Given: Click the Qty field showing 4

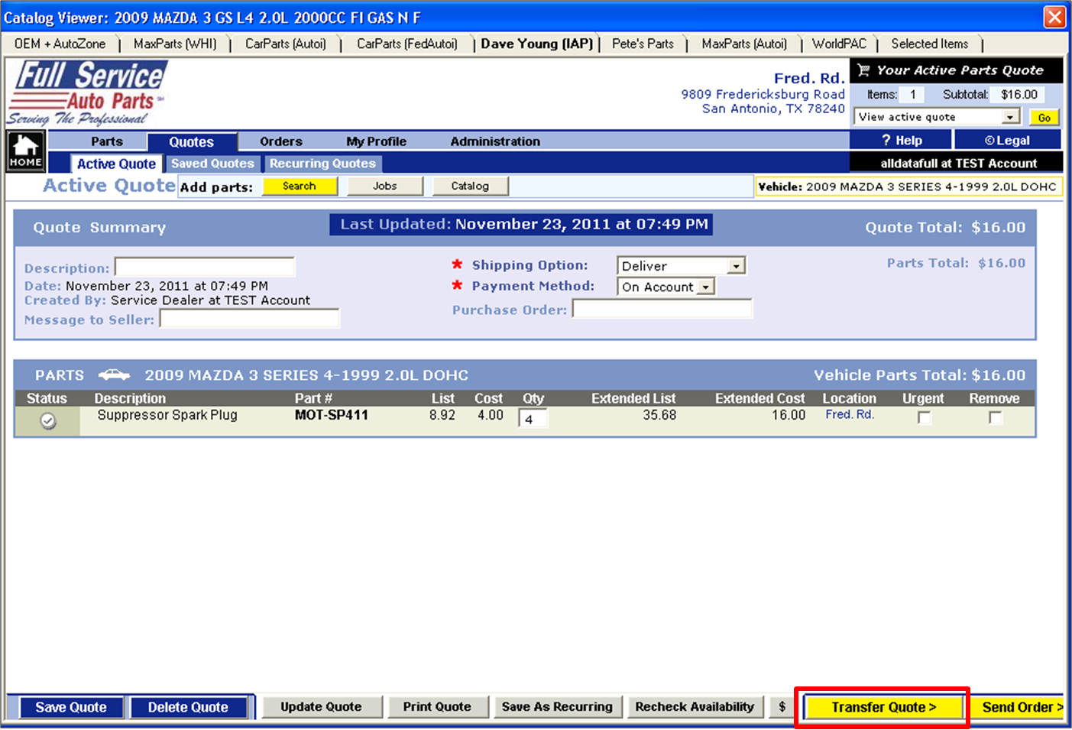Looking at the screenshot, I should tap(533, 419).
